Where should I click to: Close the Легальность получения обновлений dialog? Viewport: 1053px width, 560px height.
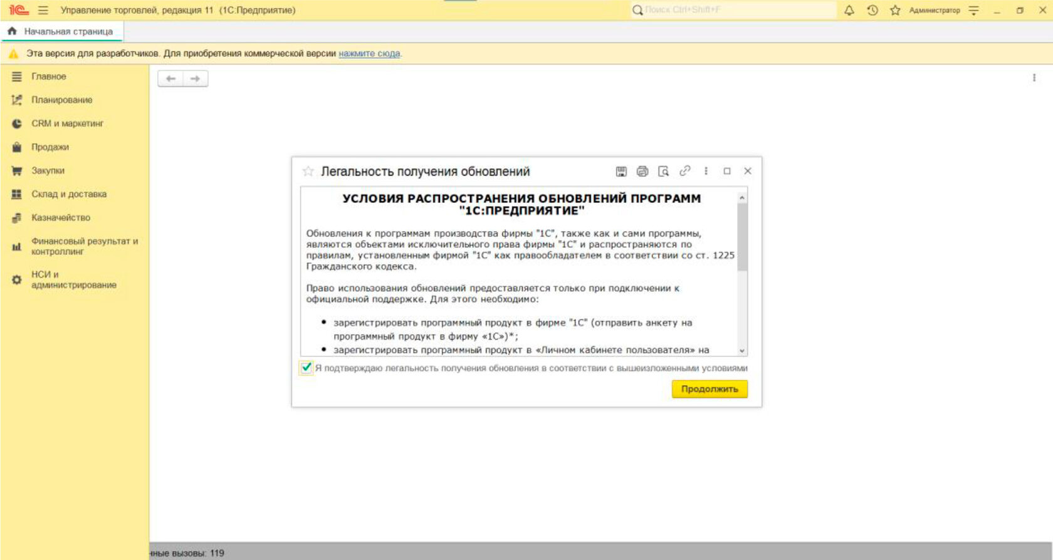point(748,171)
